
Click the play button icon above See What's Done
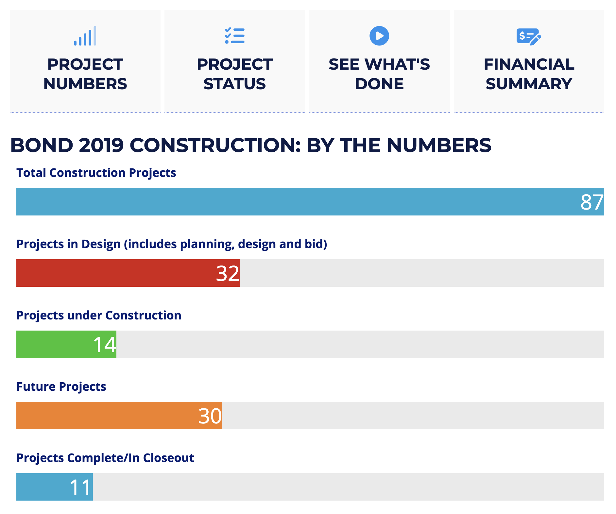point(379,36)
